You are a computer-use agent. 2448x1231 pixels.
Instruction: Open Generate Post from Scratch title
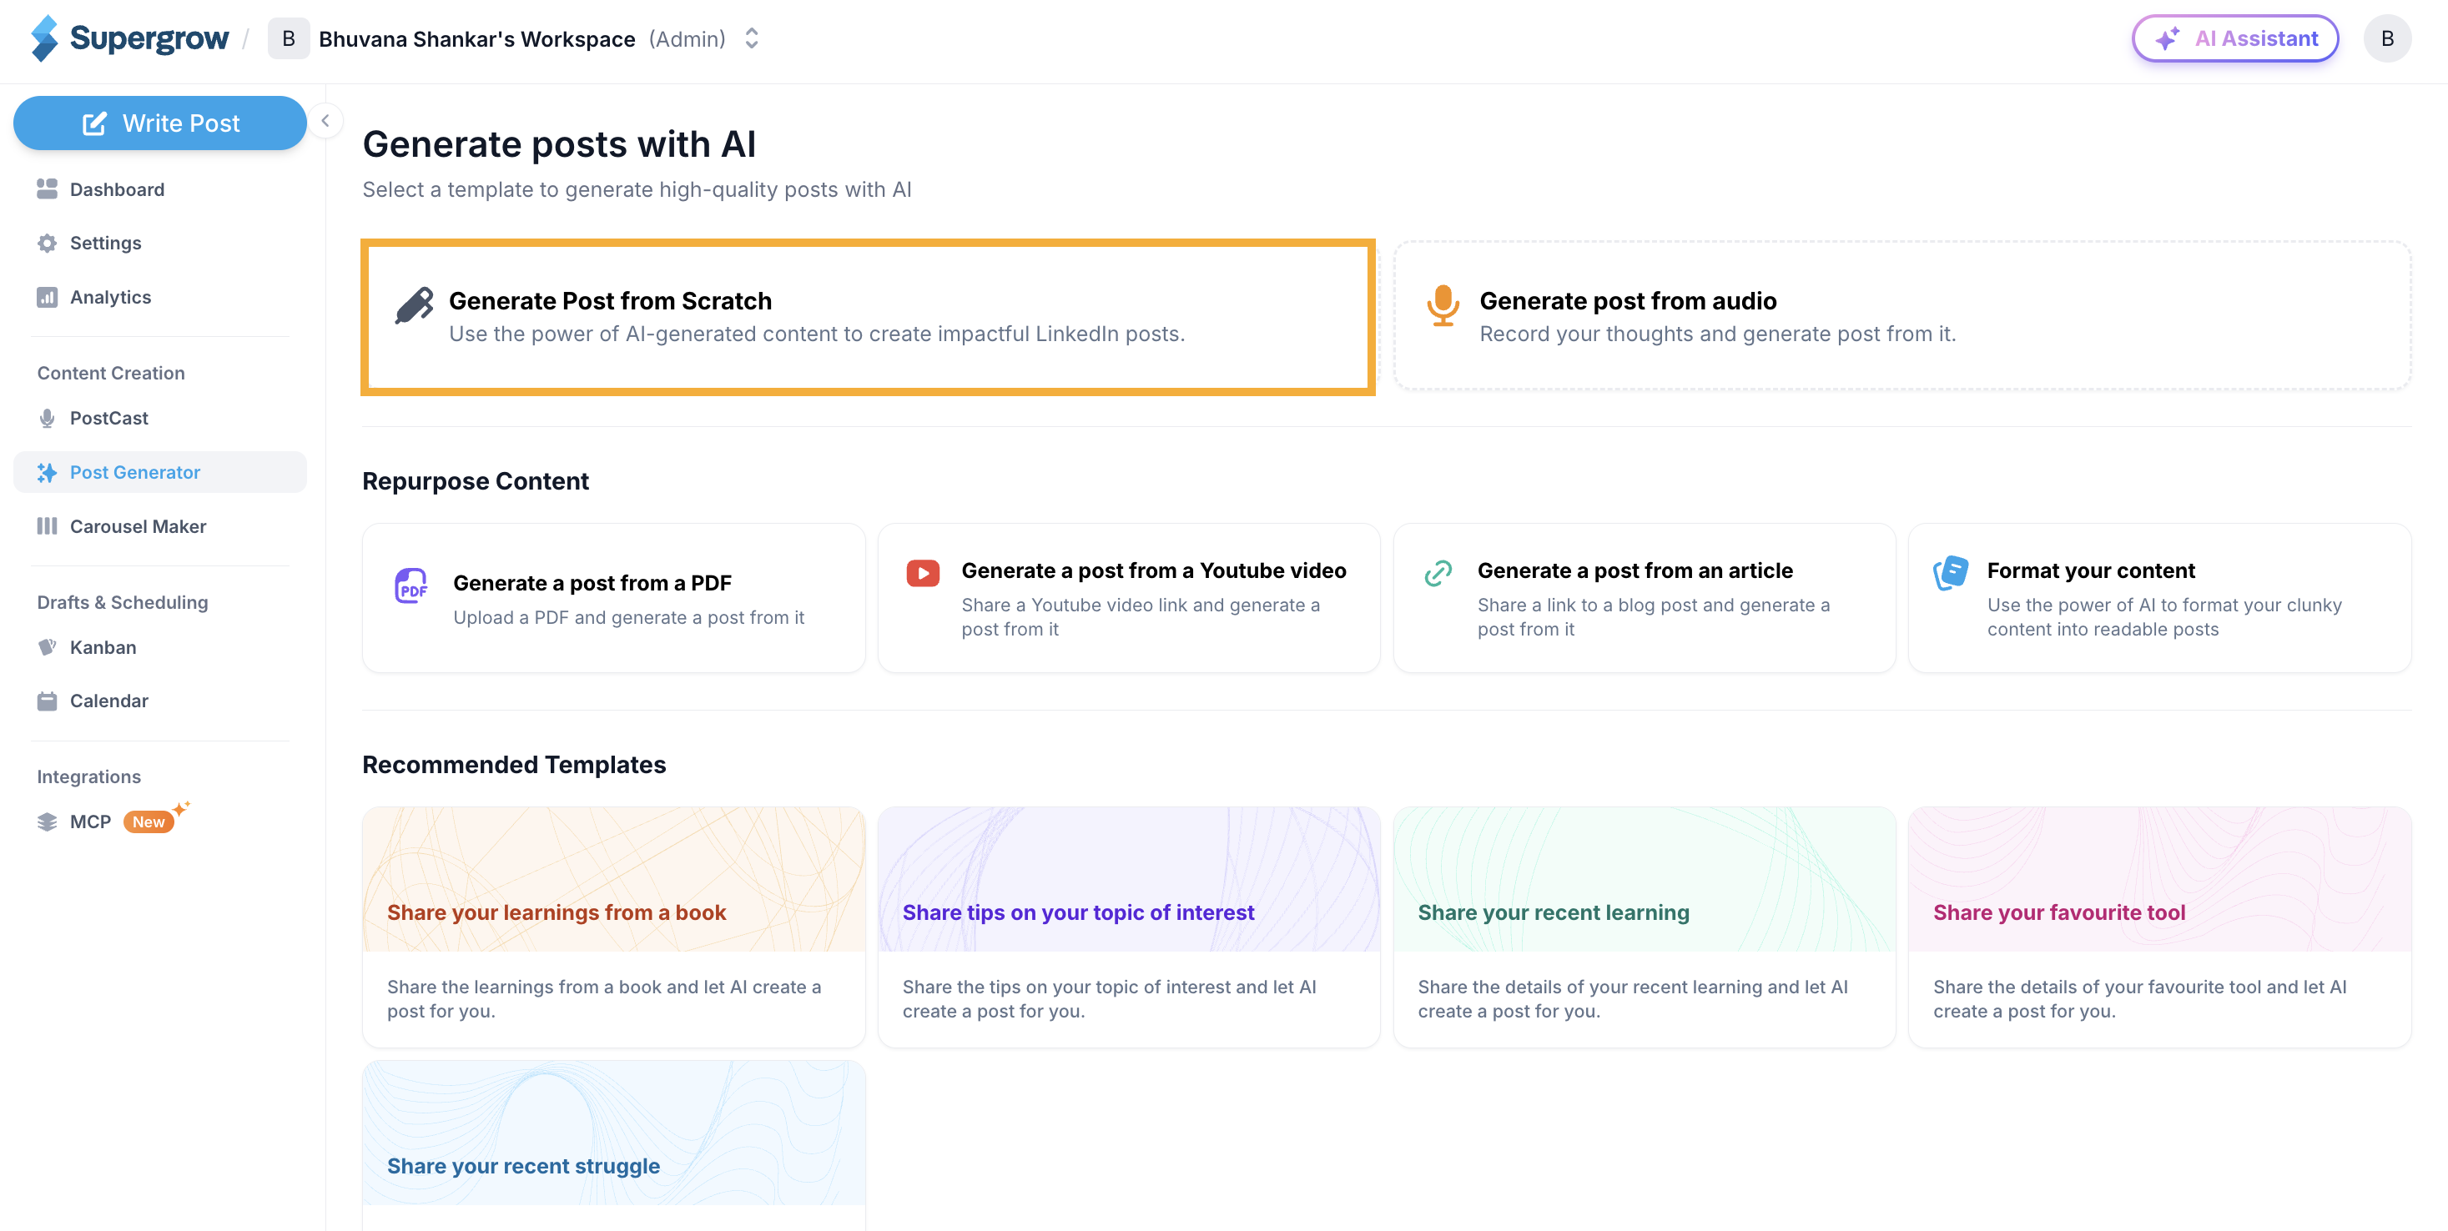(610, 301)
